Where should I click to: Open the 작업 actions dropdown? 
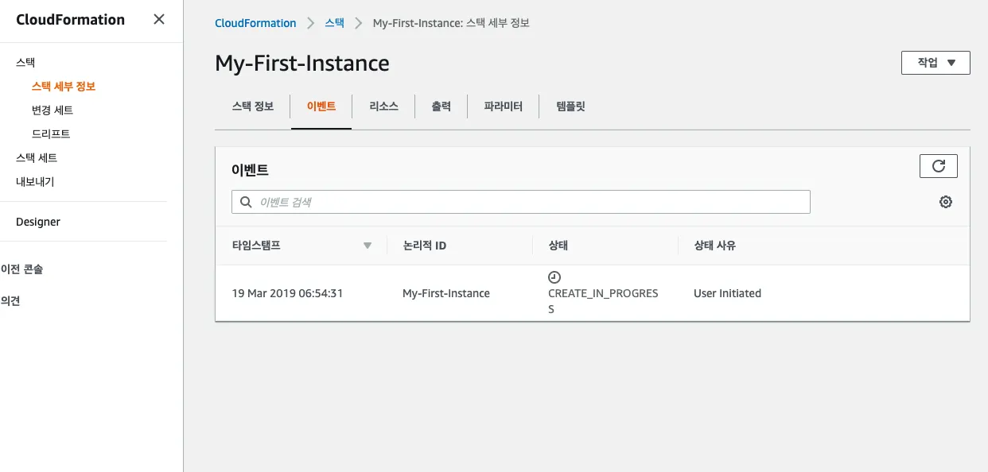935,63
